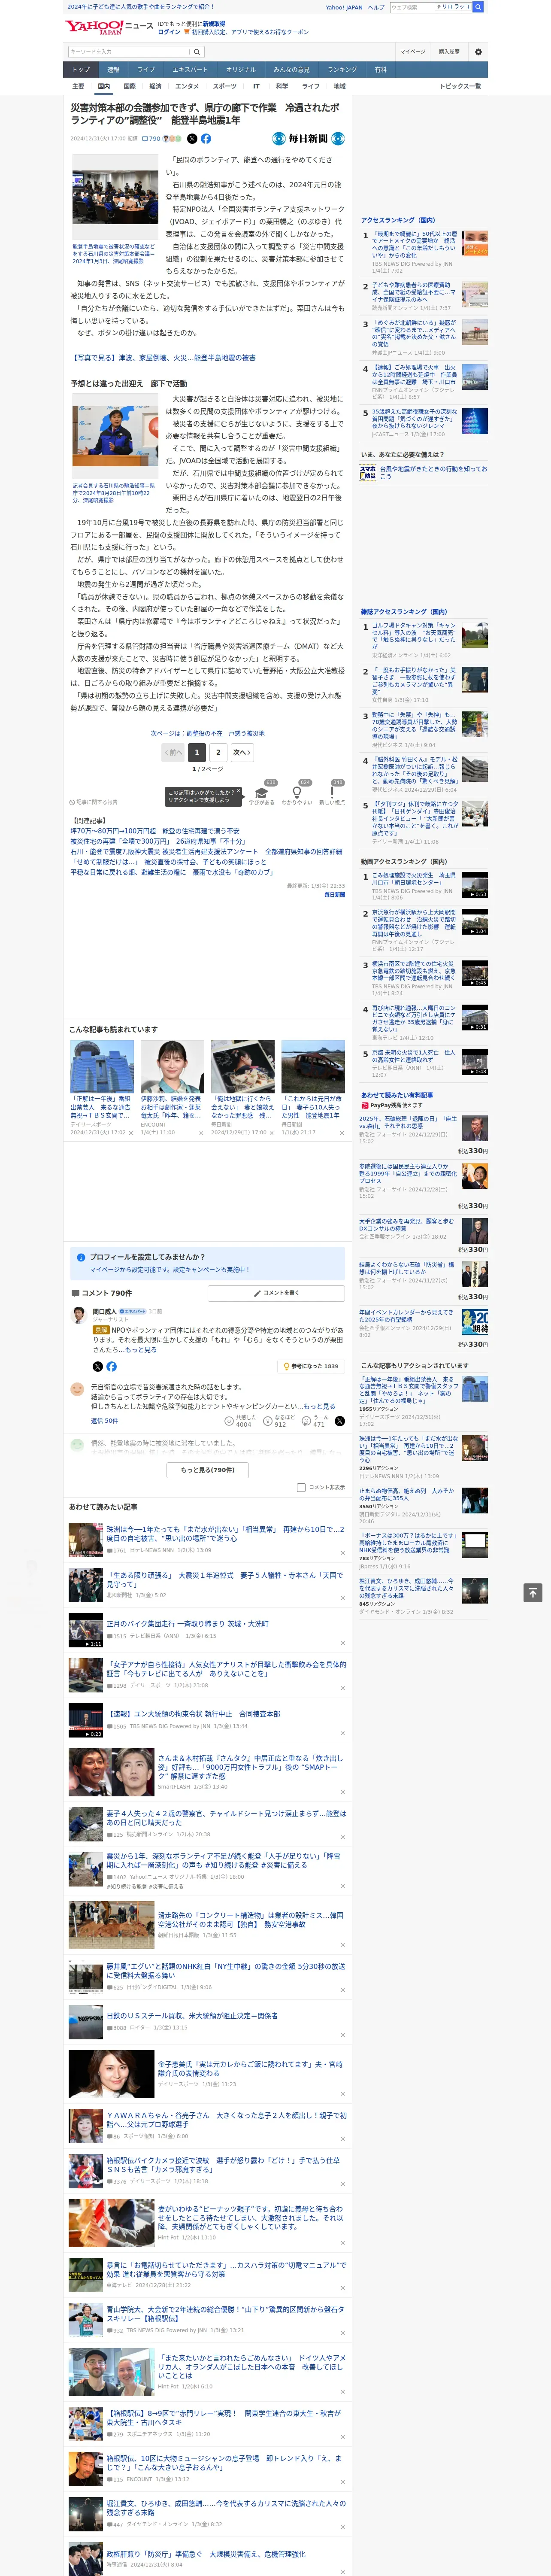551x2576 pixels.
Task: Select the ライブ tab in the main nav
Action: click(x=146, y=70)
